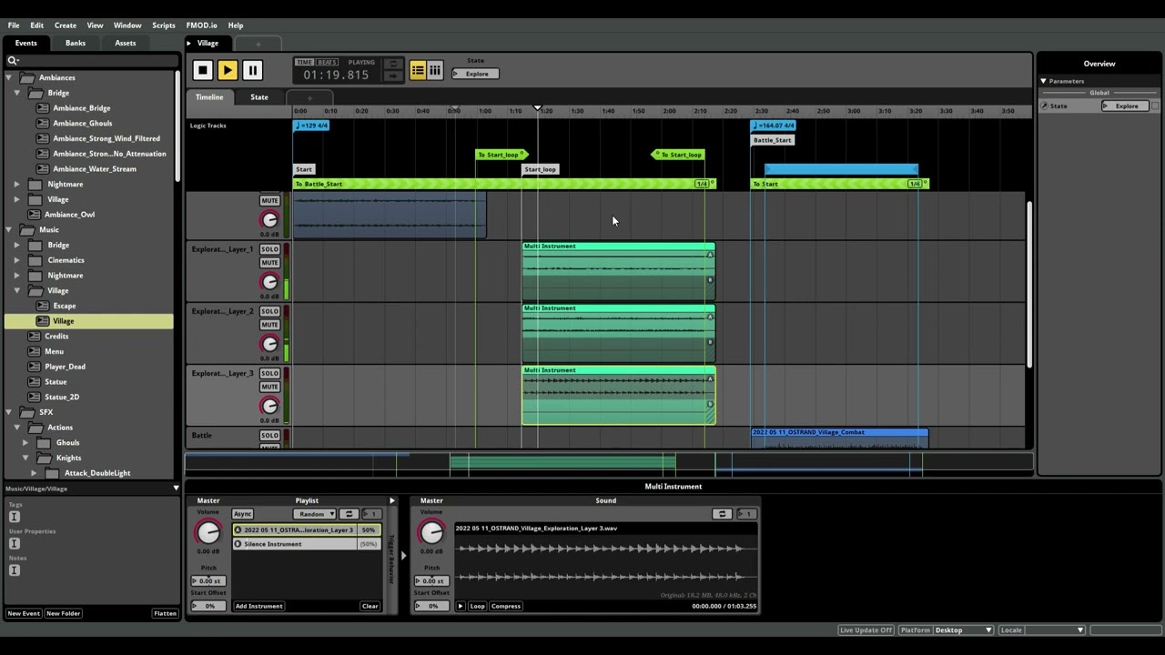Expand the Cinematics folder
This screenshot has width=1165, height=655.
point(16,260)
